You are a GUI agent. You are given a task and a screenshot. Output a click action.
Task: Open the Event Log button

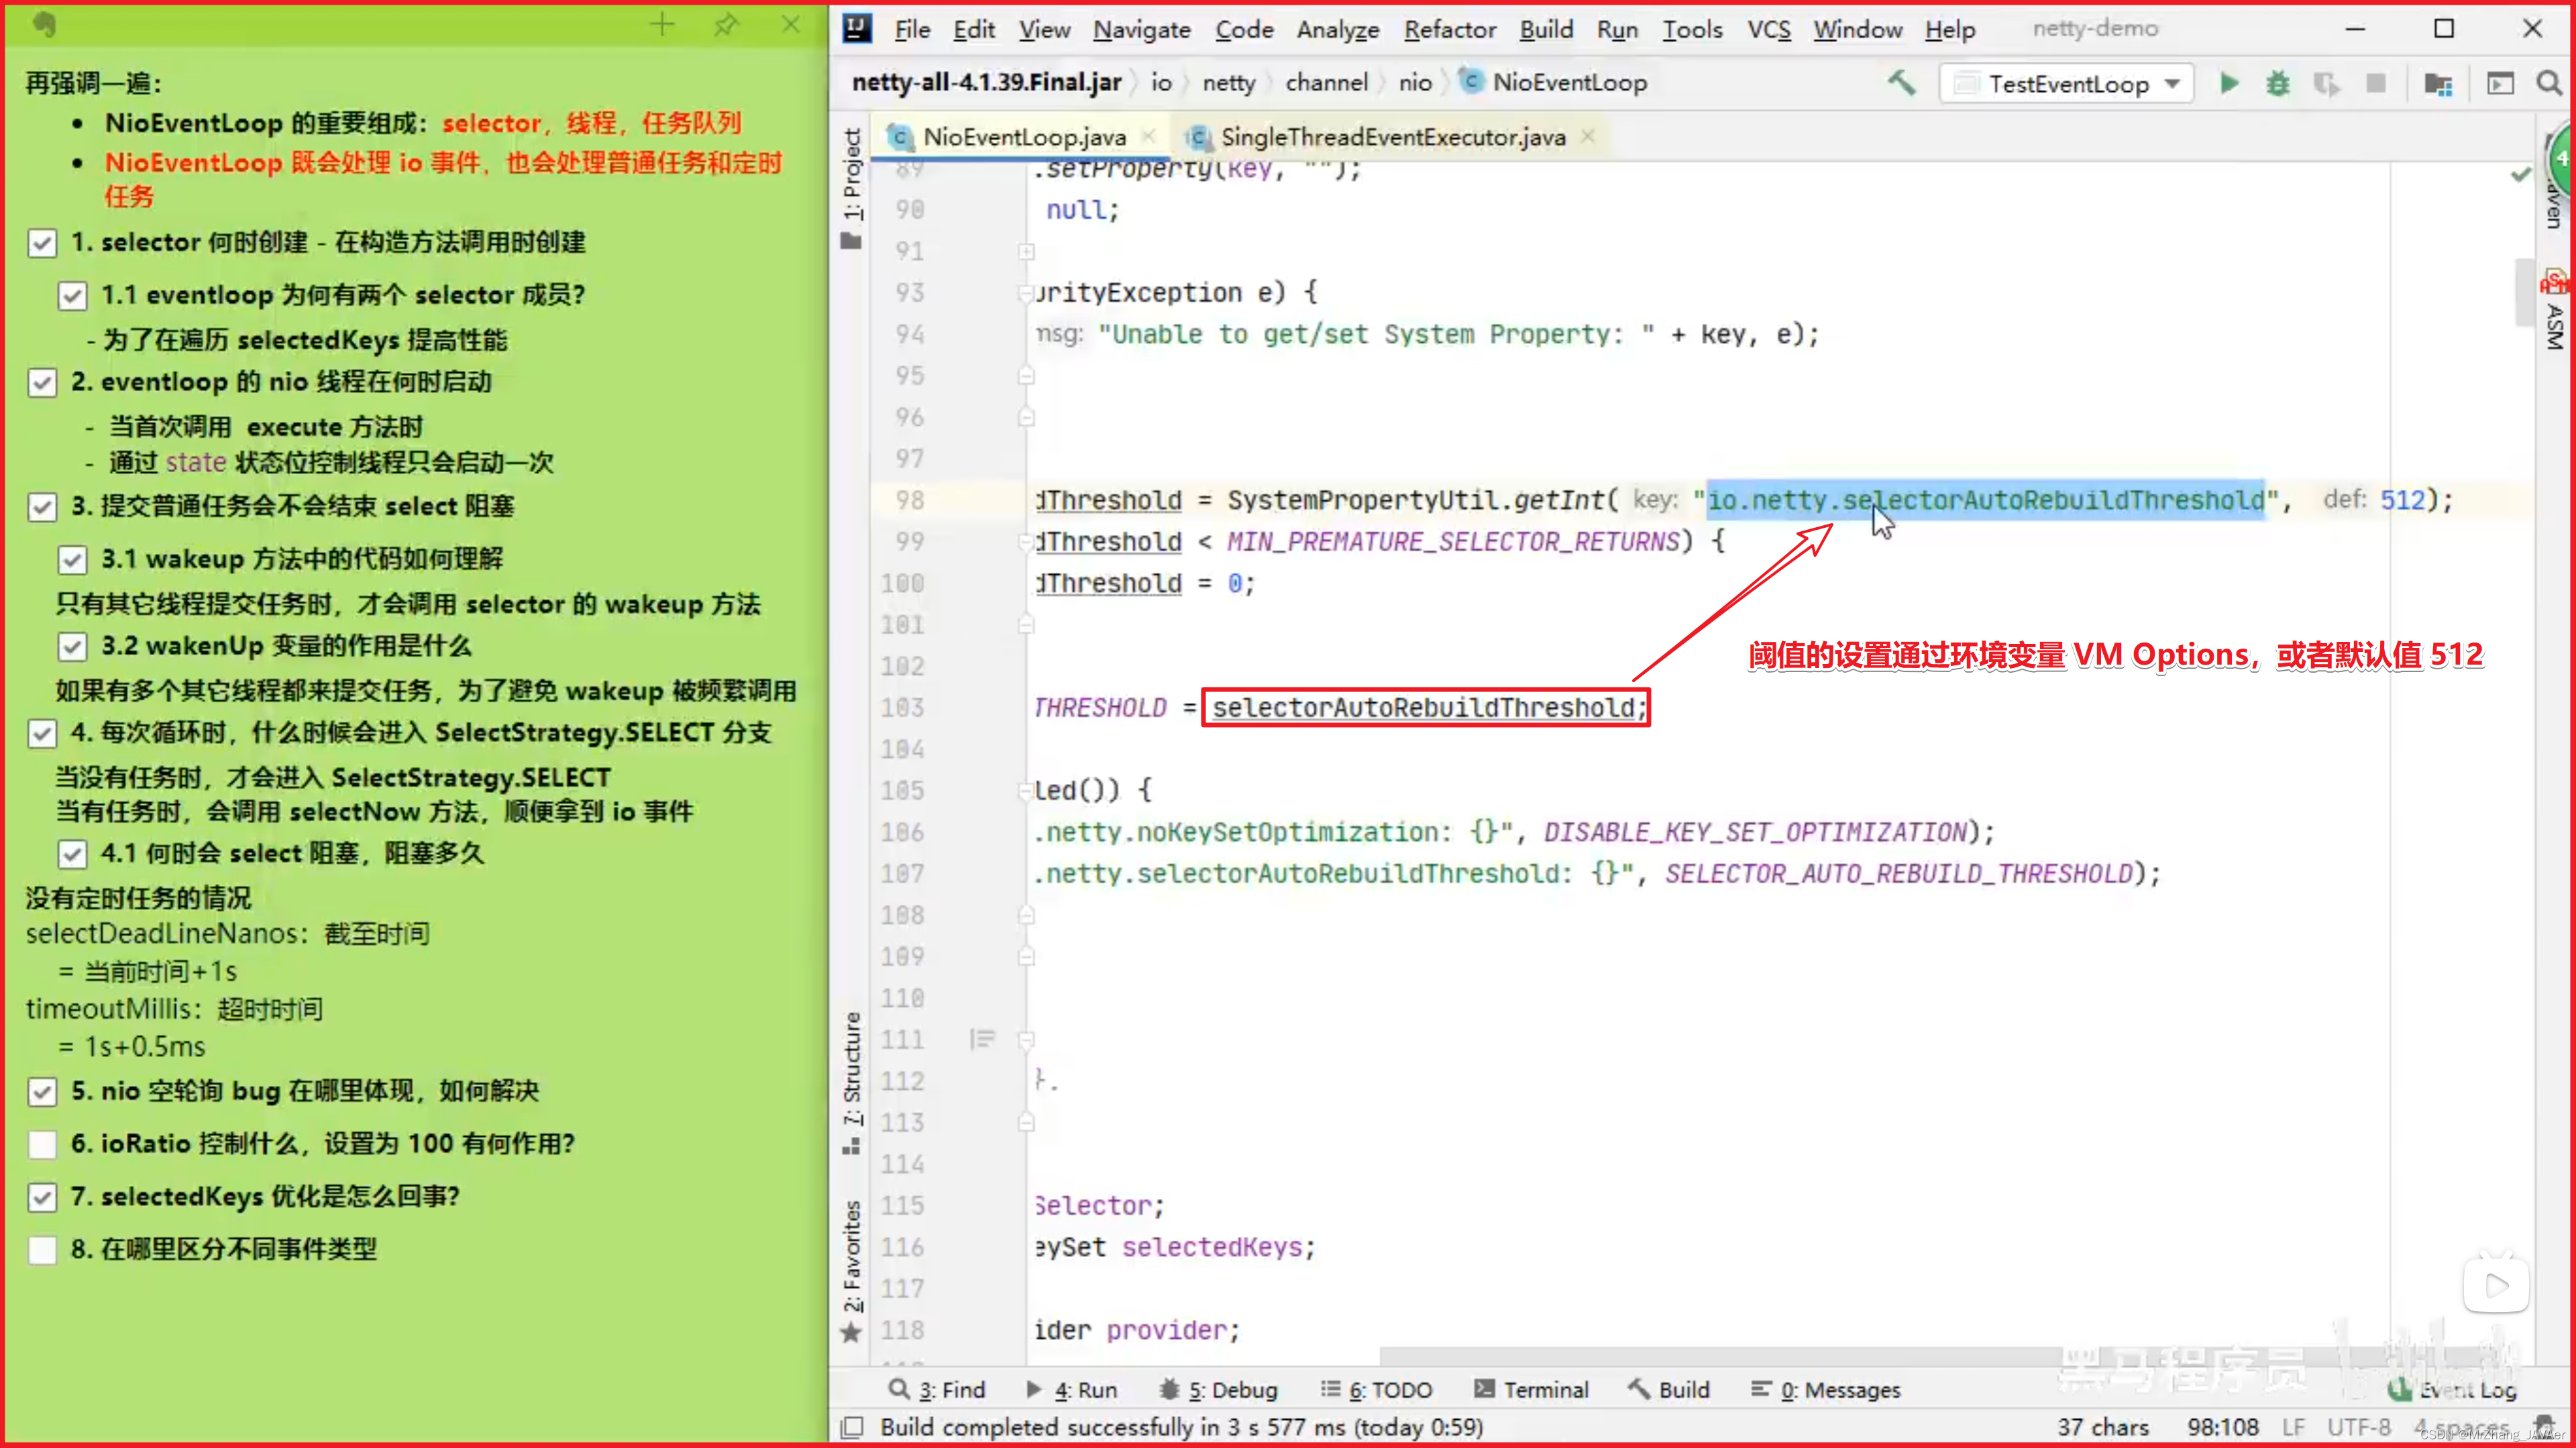[2452, 1389]
